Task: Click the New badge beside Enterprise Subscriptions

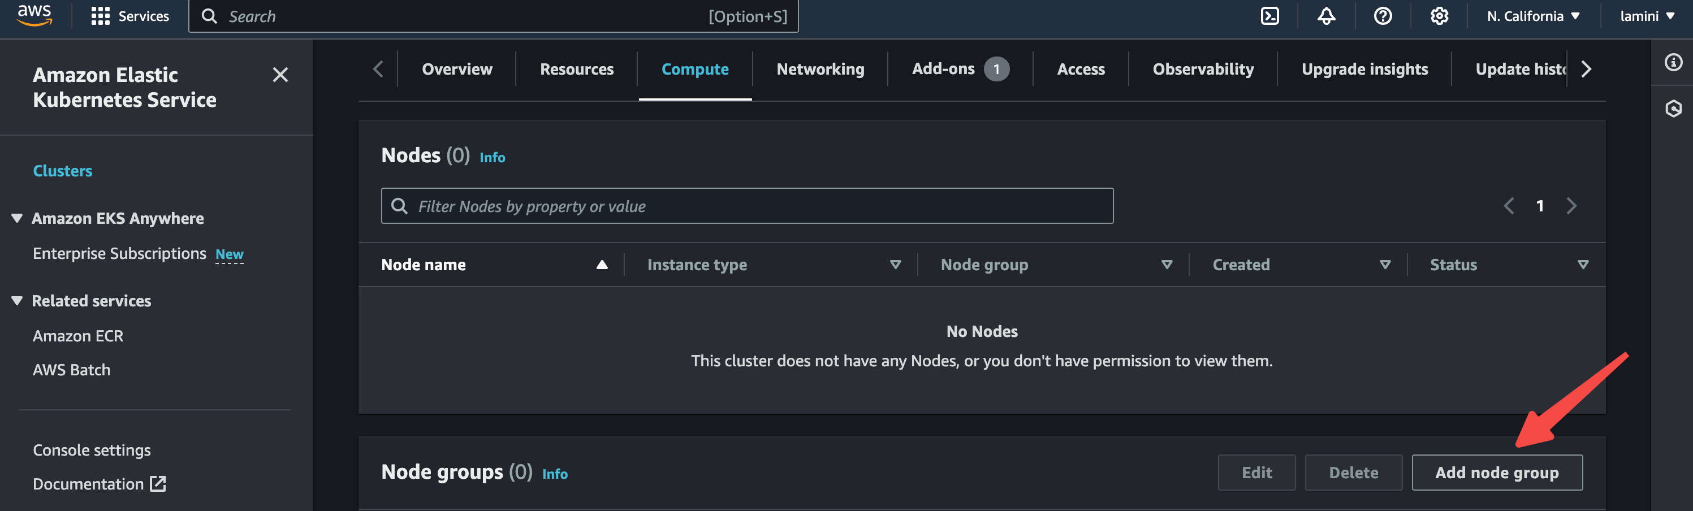Action: [x=230, y=254]
